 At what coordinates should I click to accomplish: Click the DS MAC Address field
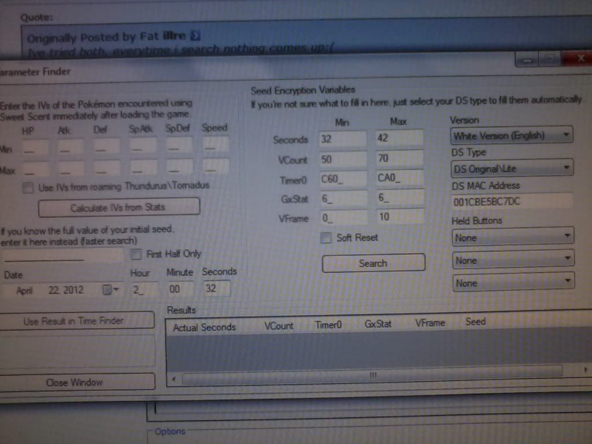click(511, 202)
